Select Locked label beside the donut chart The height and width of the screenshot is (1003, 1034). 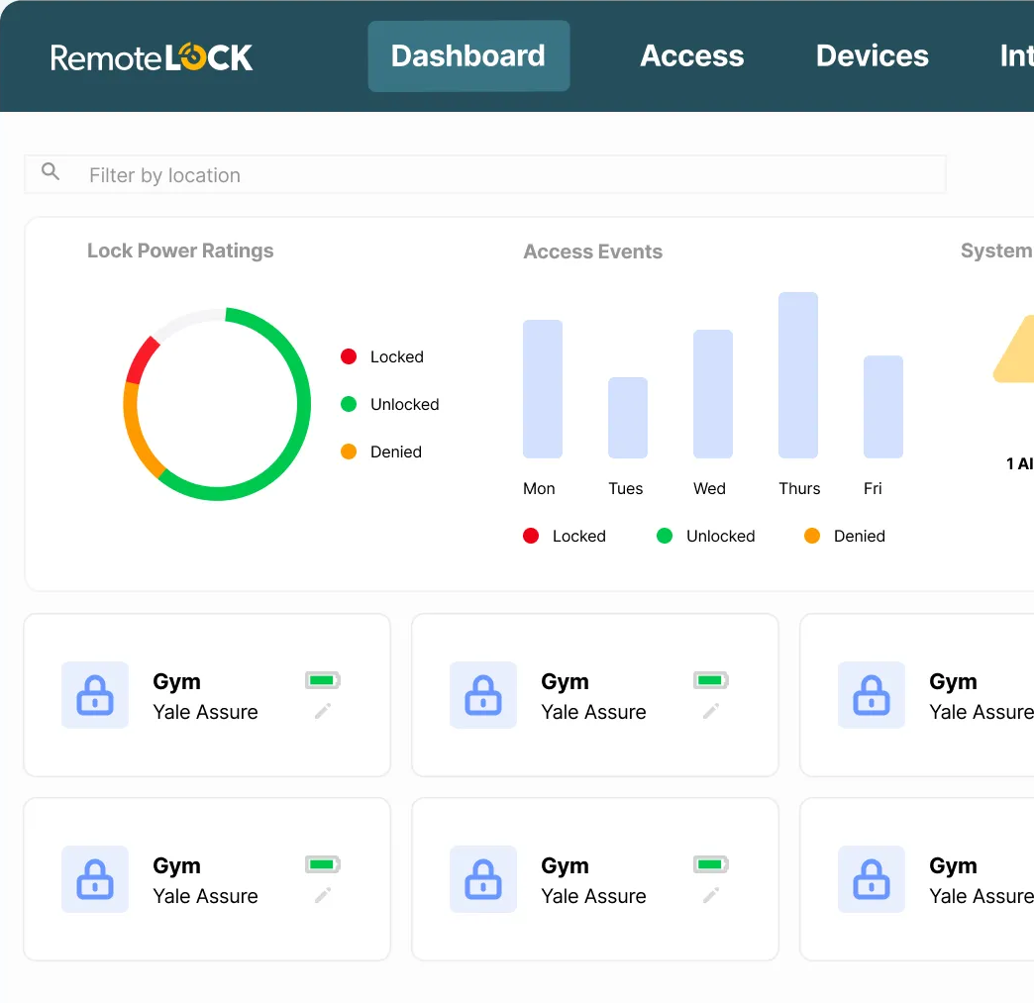[396, 356]
